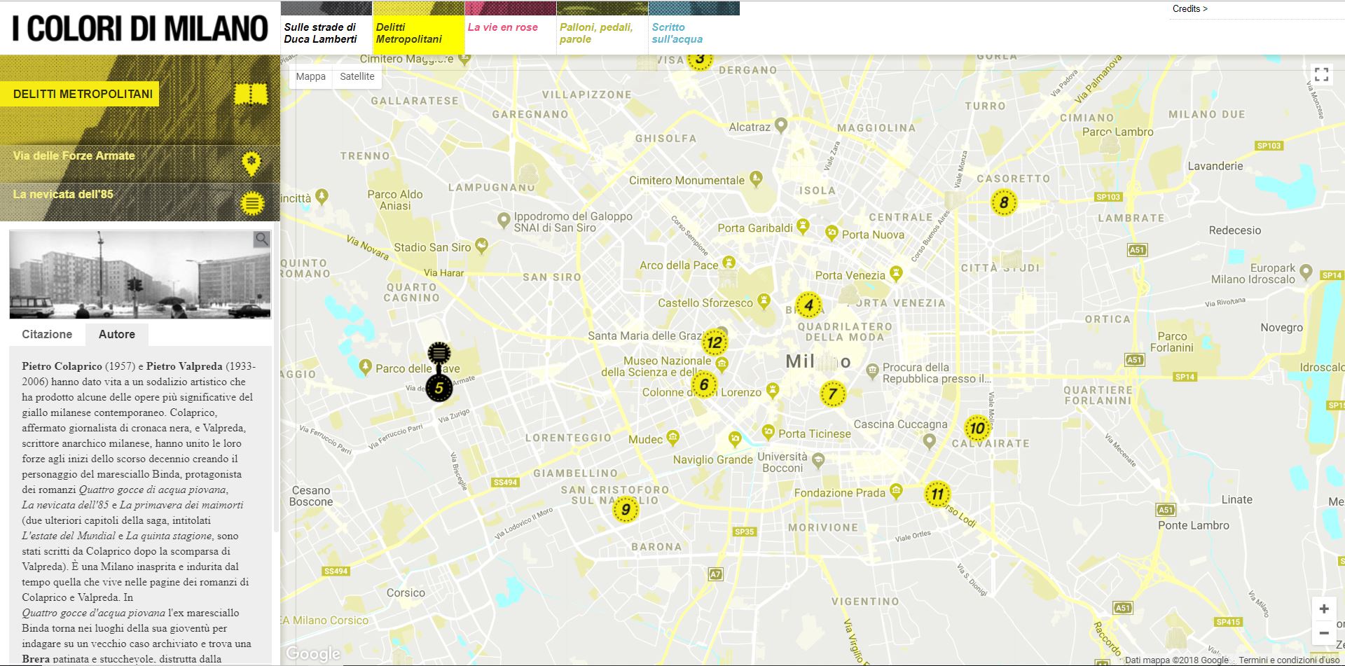Select the Autore tab
1345x666 pixels.
pyautogui.click(x=117, y=334)
